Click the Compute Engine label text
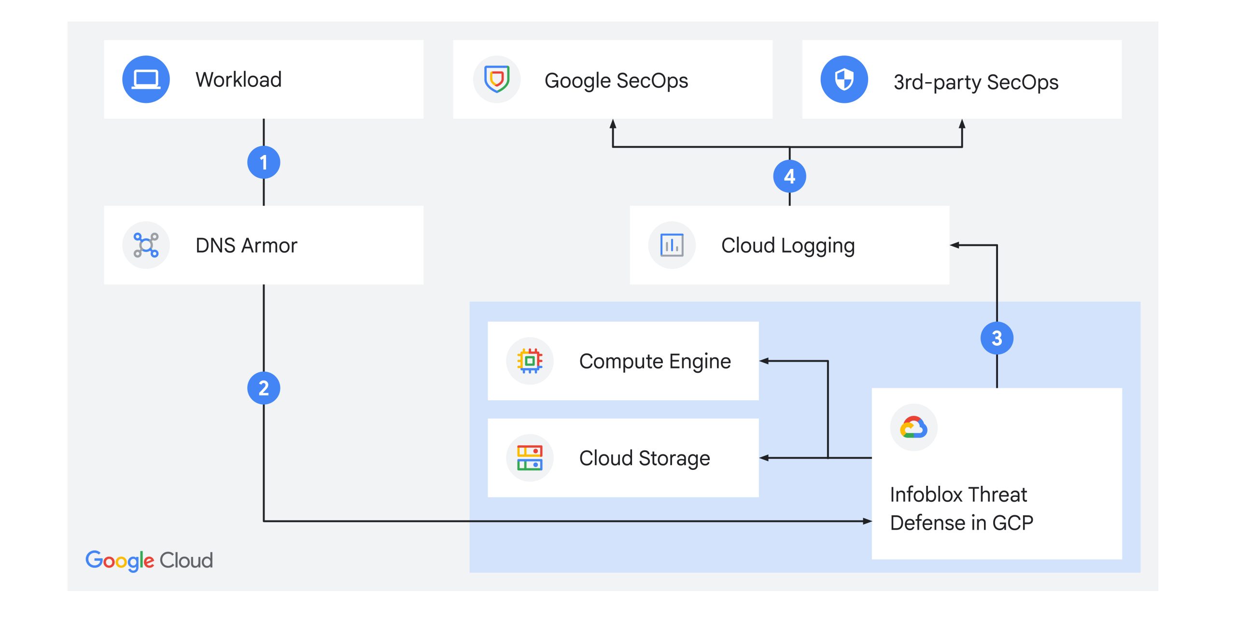Image resolution: width=1236 pixels, height=621 pixels. [655, 361]
